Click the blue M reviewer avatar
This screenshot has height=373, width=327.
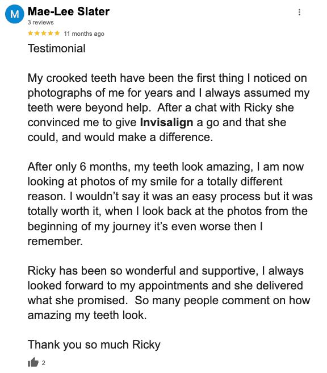tap(15, 14)
